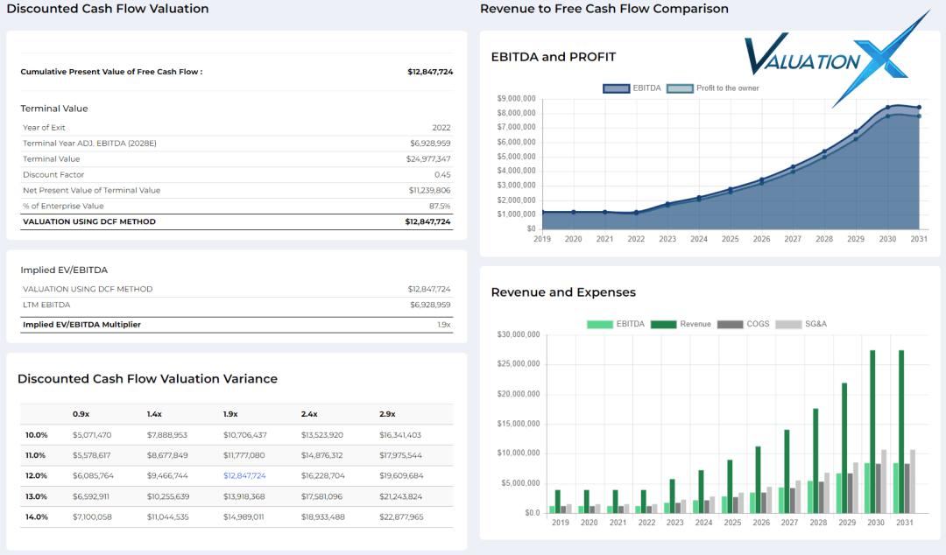
Task: Click the 2029 dark green Revenue bar
Action: click(x=844, y=447)
